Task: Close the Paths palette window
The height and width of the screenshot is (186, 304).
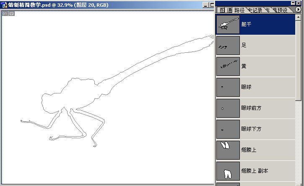Action: click(299, 3)
